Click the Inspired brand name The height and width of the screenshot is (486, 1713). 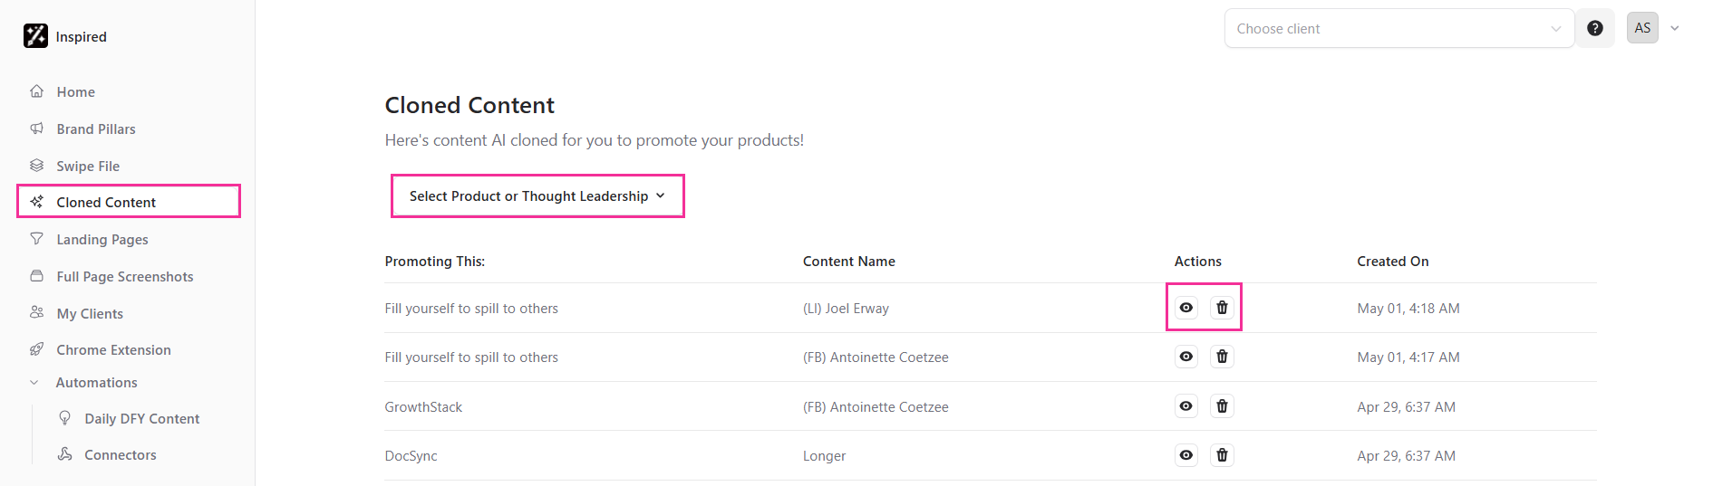[x=82, y=37]
